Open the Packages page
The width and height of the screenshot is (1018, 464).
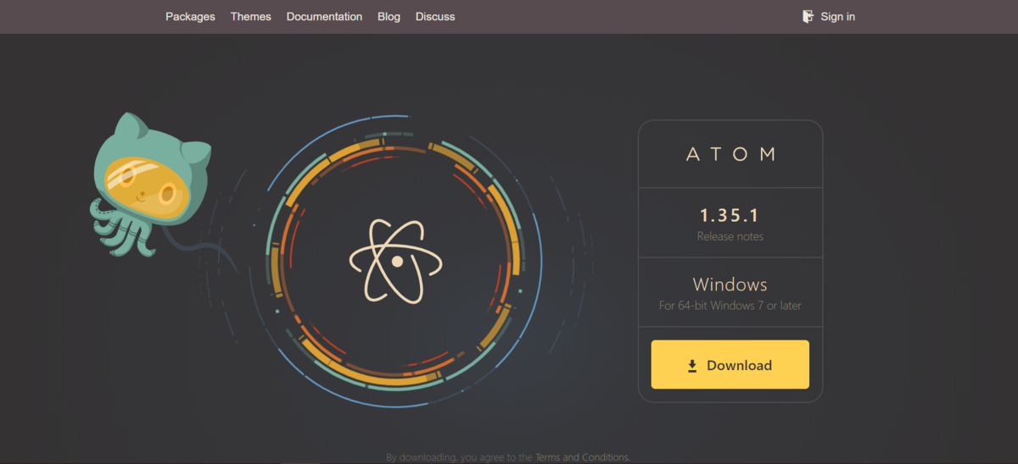coord(190,16)
